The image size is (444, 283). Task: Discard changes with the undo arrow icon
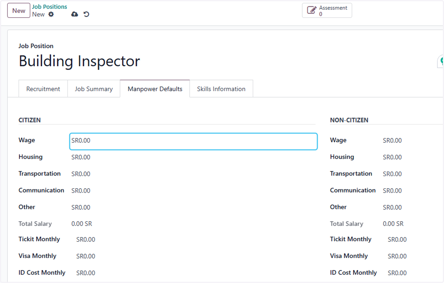coord(86,14)
